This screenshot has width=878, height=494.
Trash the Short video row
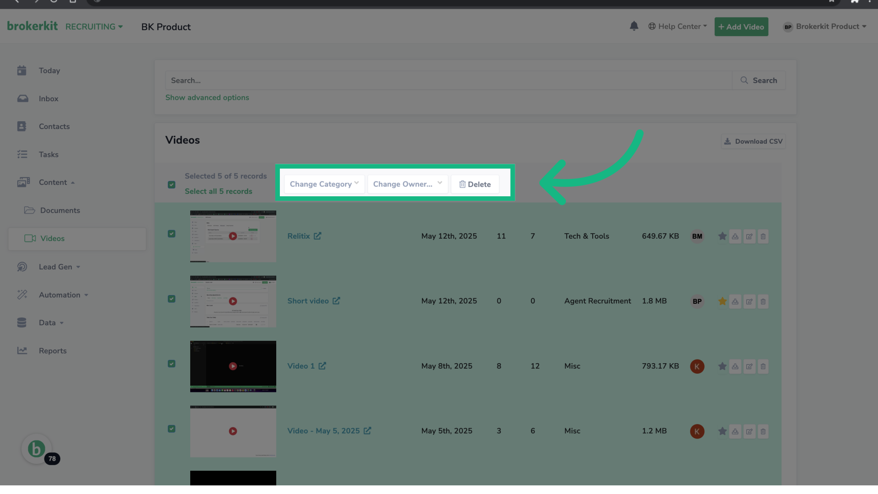(x=763, y=301)
